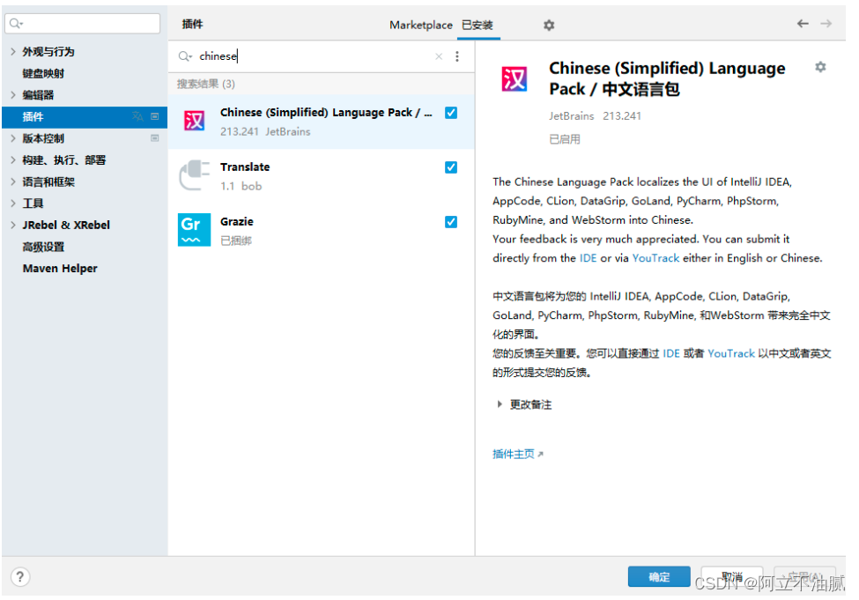
Task: Open the IDE link in the Chinese description
Action: pyautogui.click(x=671, y=353)
